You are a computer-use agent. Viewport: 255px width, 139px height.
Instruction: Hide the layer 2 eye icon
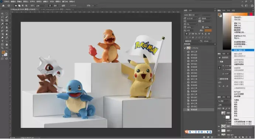(219, 131)
